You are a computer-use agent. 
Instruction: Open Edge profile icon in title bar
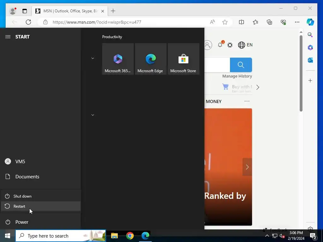pyautogui.click(x=13, y=11)
